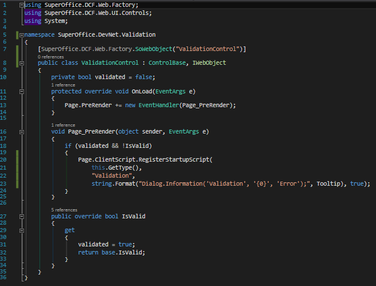
Task: Click 'this.GetType()' on line 21
Action: pyautogui.click(x=115, y=168)
